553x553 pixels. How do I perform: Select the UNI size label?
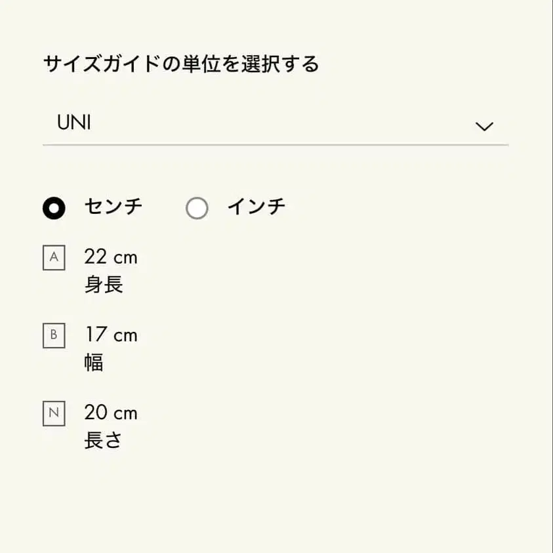pyautogui.click(x=74, y=123)
